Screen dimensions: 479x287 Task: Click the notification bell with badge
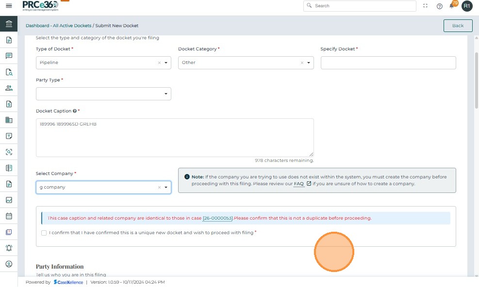pos(452,6)
